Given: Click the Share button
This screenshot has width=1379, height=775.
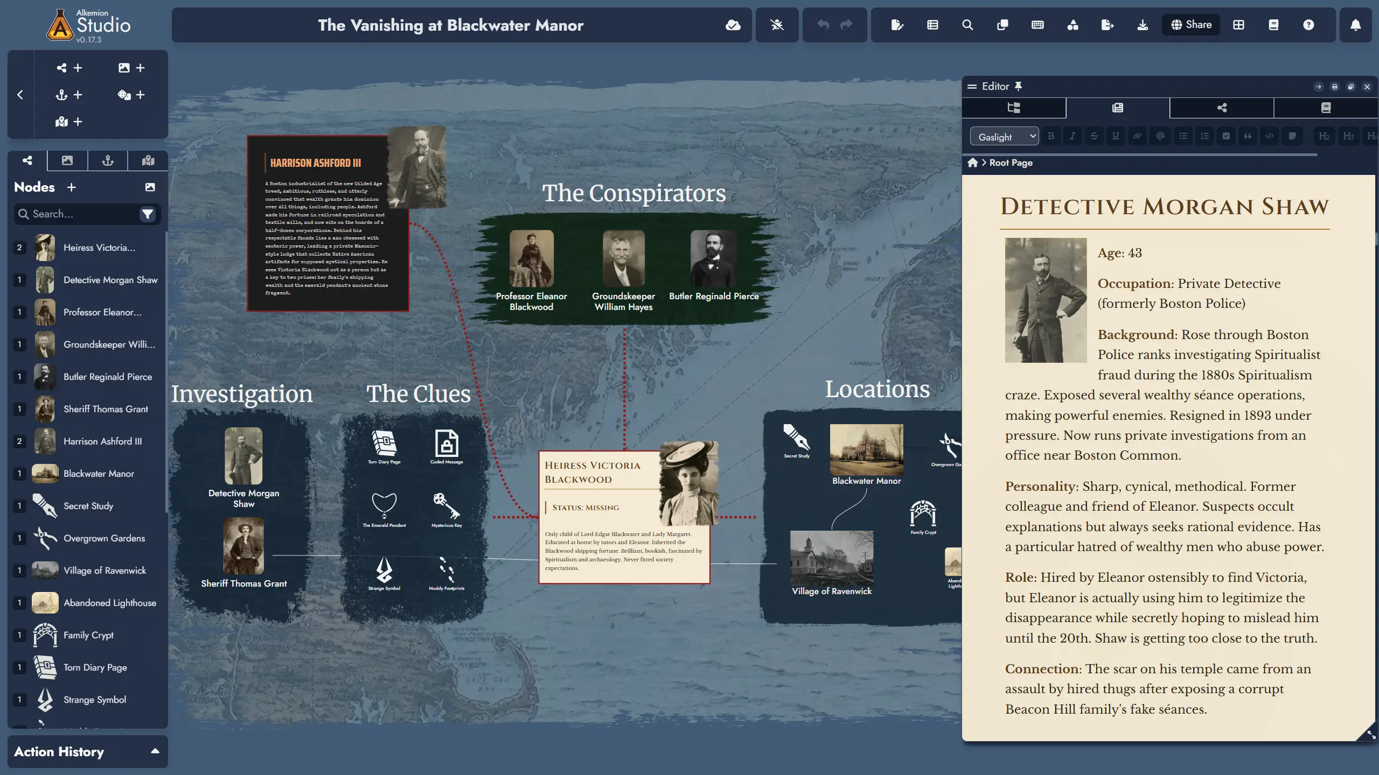Looking at the screenshot, I should point(1191,25).
